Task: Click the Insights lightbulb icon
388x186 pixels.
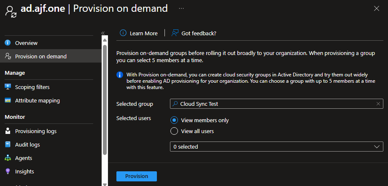Action: [x=8, y=171]
